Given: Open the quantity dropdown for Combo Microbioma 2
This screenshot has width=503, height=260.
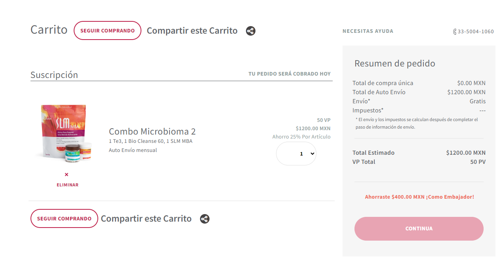Looking at the screenshot, I should 296,154.
